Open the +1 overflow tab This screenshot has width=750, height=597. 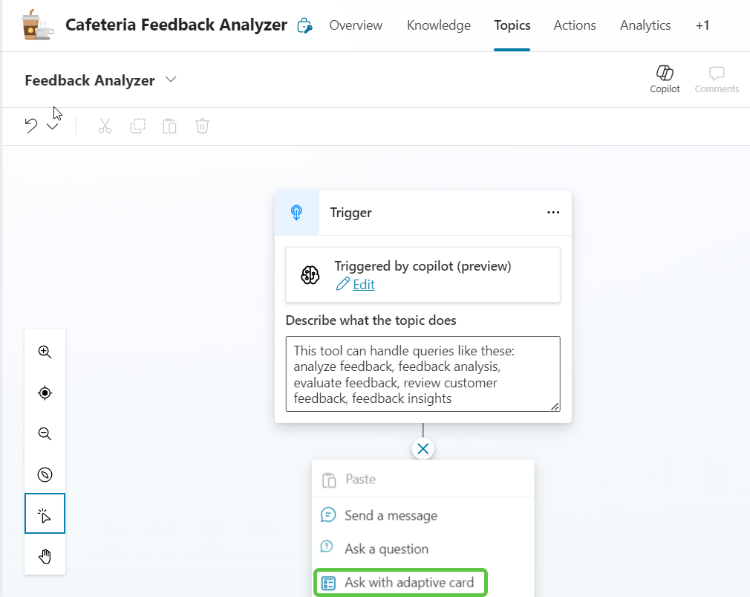click(702, 25)
